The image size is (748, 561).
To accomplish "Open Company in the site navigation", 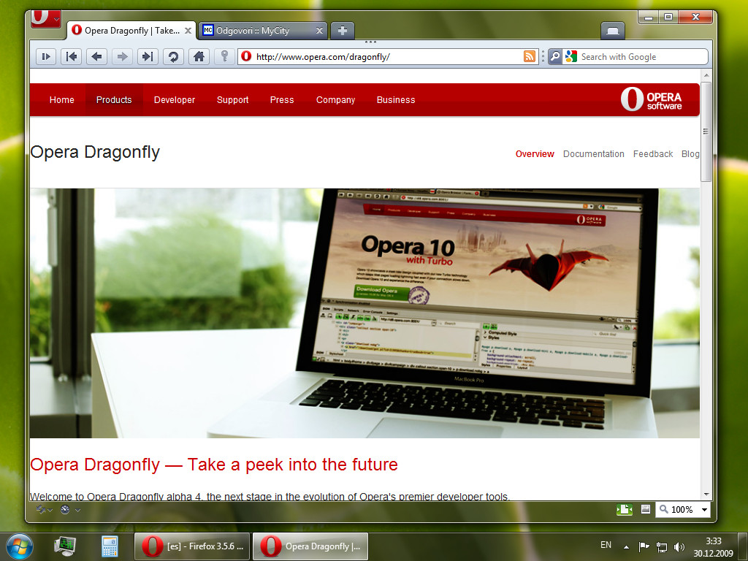I will (336, 99).
